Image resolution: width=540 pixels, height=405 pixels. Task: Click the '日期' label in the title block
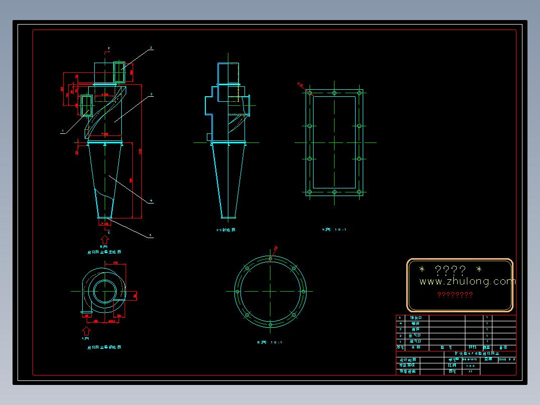(x=488, y=359)
